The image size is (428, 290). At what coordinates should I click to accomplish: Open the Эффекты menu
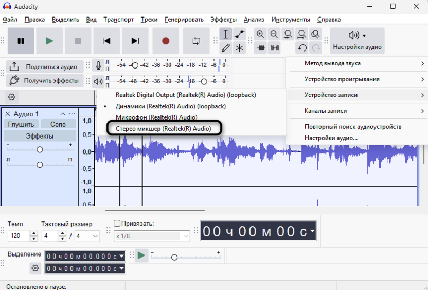pos(224,20)
